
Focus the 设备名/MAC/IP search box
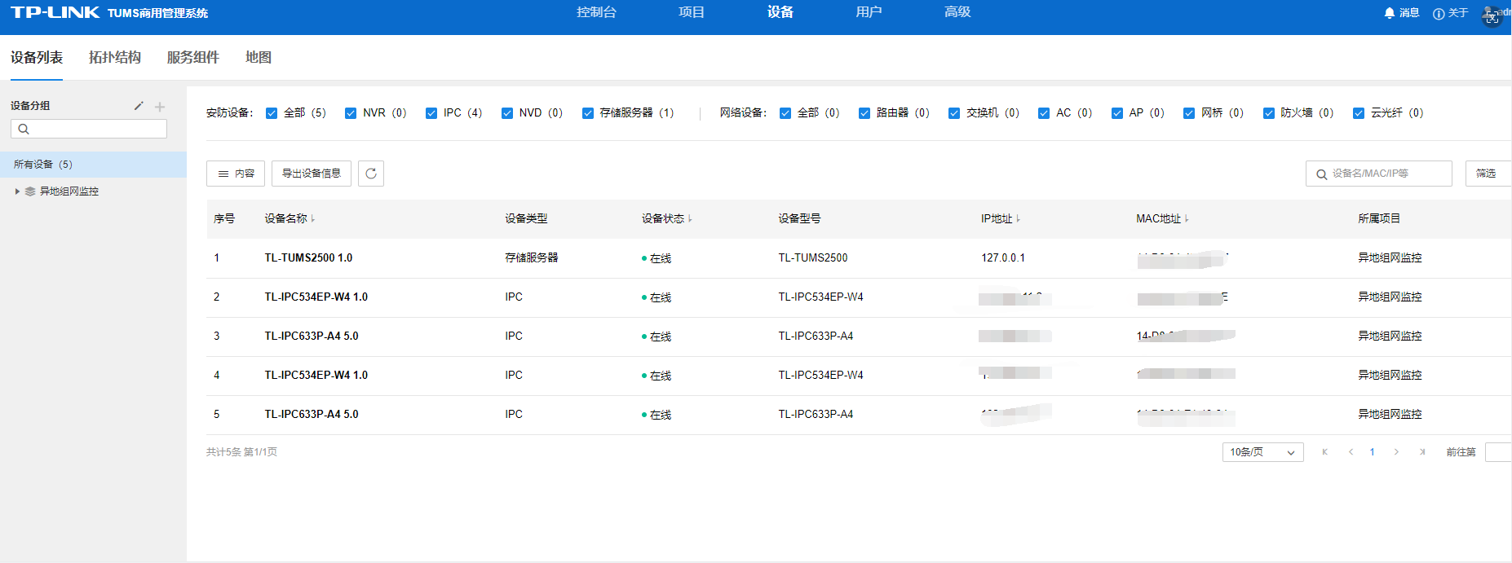point(1379,174)
